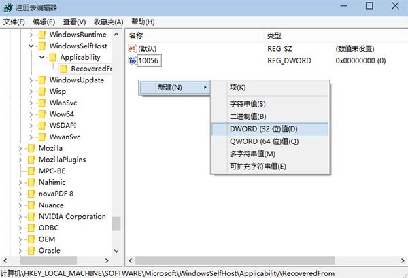Screen dimensions: 408x278
Task: Click the WindowsSelfHost folder icon
Action: [42, 46]
